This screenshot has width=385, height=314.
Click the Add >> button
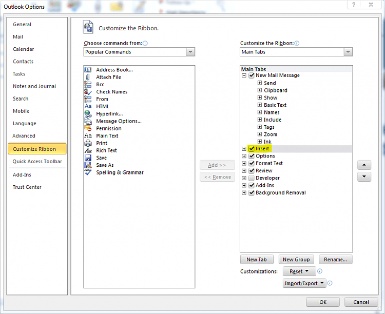217,165
